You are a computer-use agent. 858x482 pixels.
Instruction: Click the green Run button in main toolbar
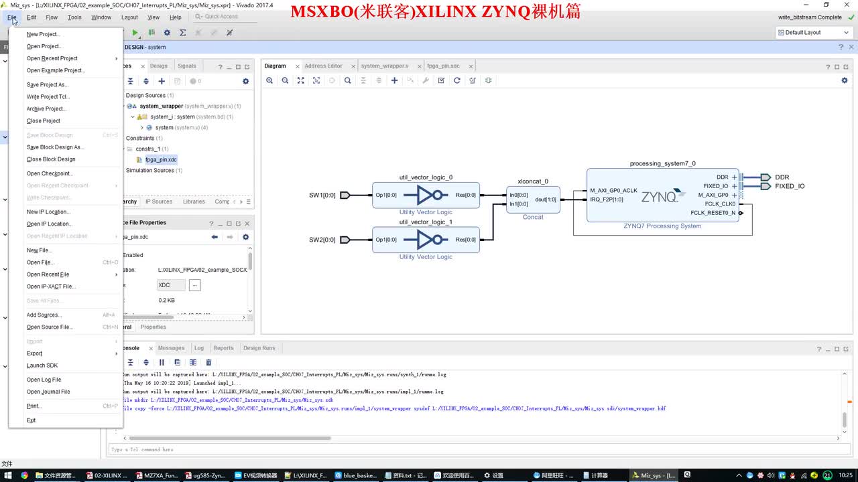tap(135, 32)
